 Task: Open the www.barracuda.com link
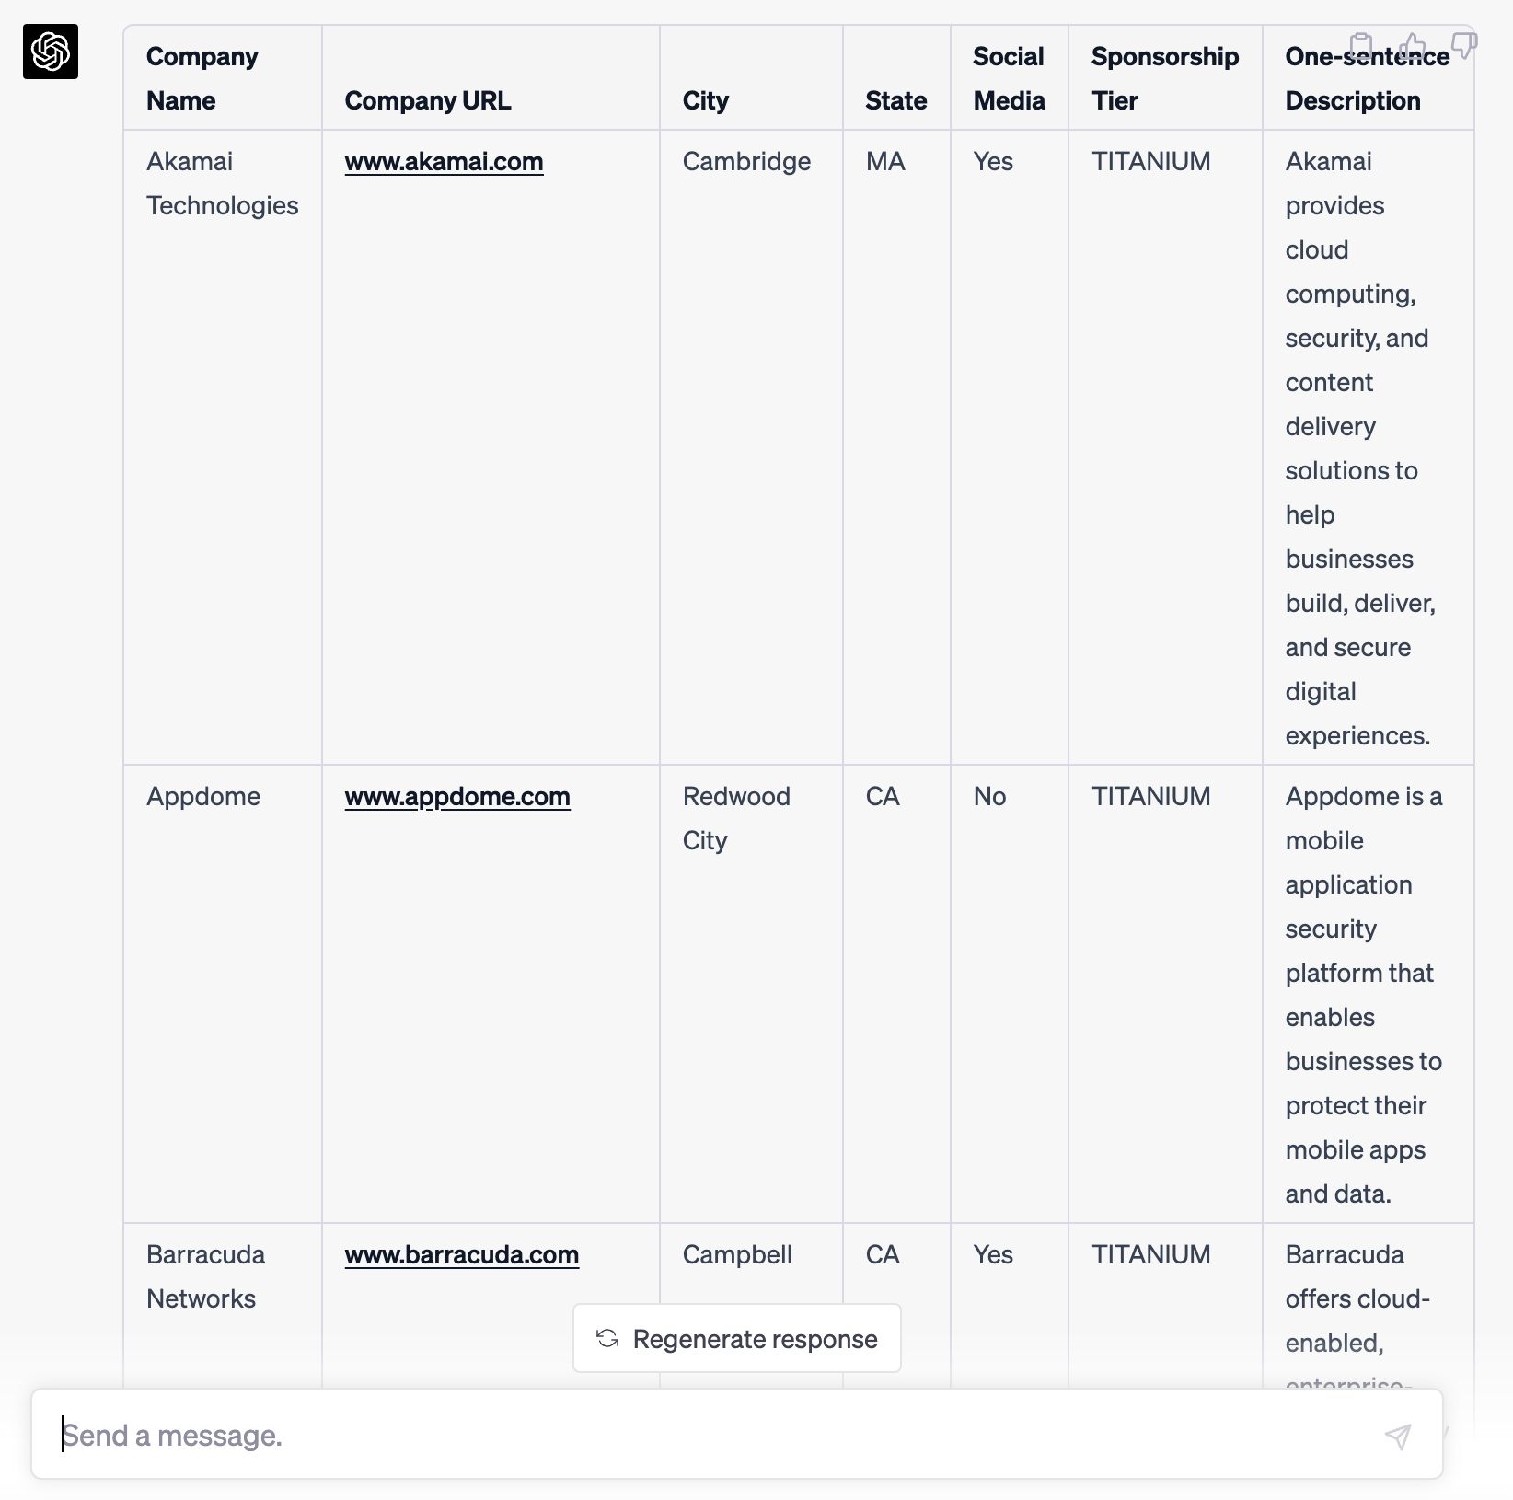(461, 1255)
